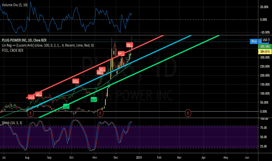This screenshot has width=272, height=161.
Task: Click the blue Post price label
Action: [x=254, y=41]
